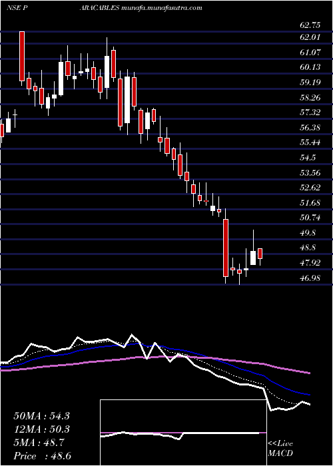Screen dimensions: 333x466
Task: Click the large red candle dropping to 46.98
Action: pyautogui.click(x=226, y=248)
